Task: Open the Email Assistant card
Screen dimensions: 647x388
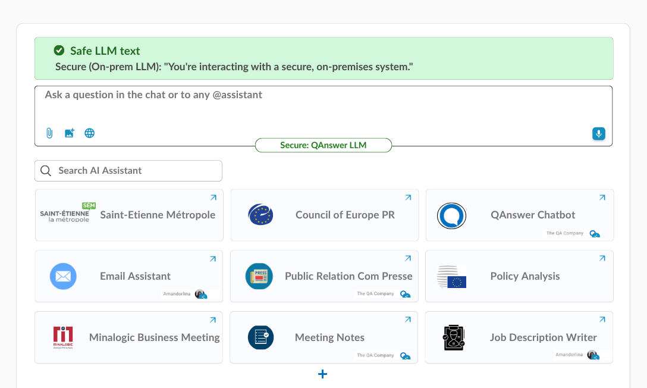Action: 128,276
